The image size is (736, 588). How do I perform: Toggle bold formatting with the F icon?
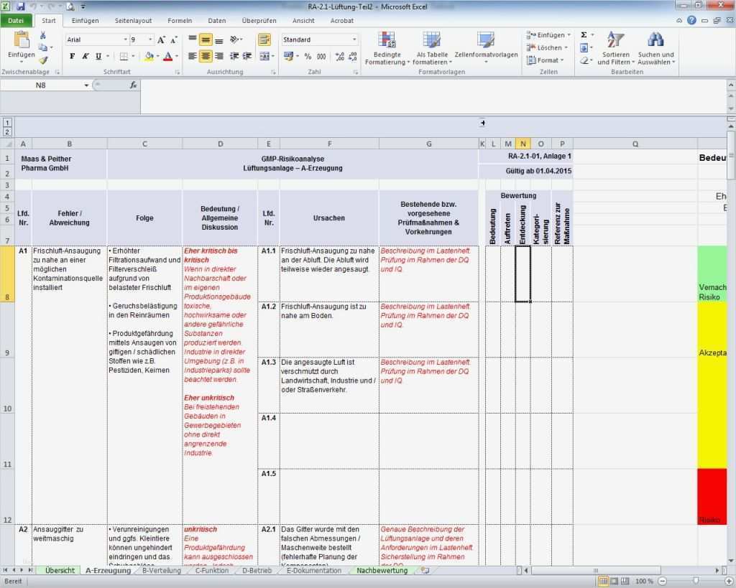click(x=71, y=55)
